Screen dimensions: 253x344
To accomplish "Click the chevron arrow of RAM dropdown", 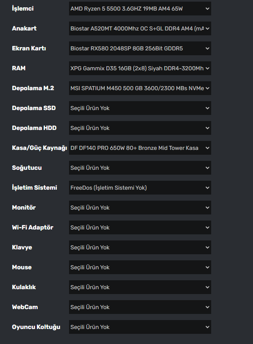I will [x=208, y=68].
